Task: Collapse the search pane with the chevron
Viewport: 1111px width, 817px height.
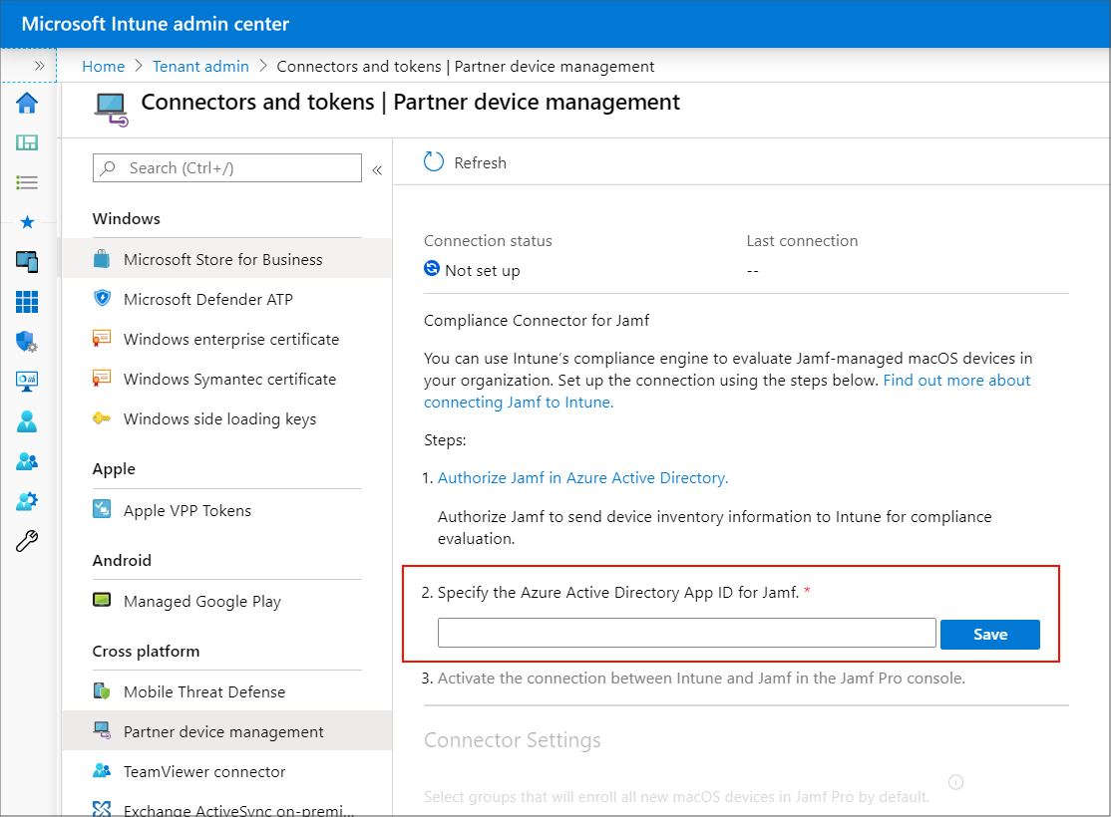Action: point(378,167)
